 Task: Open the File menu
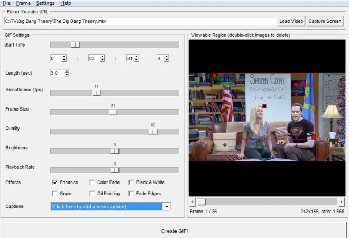coord(6,3)
